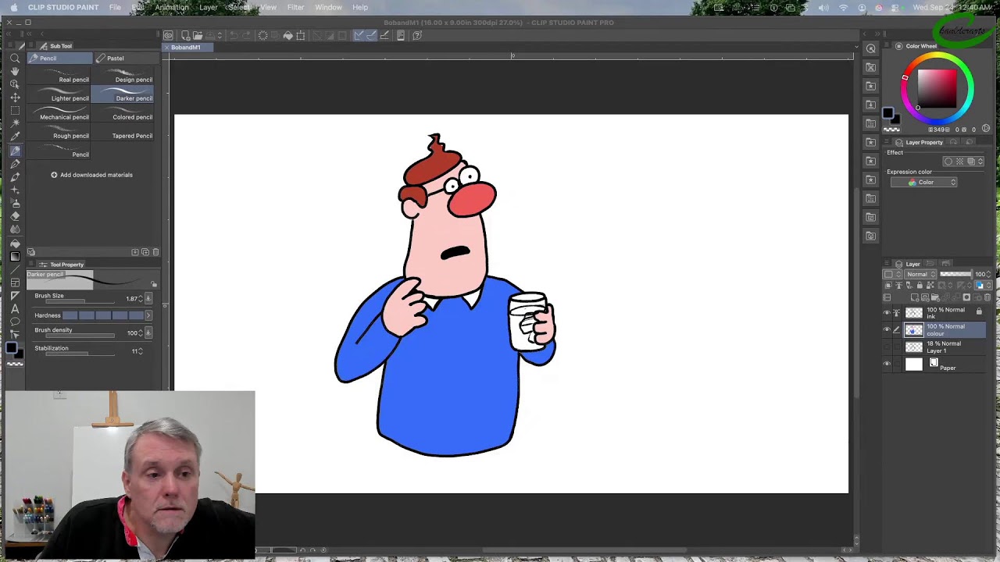Show the hidden Layer 1
This screenshot has width=1000, height=562.
[887, 347]
